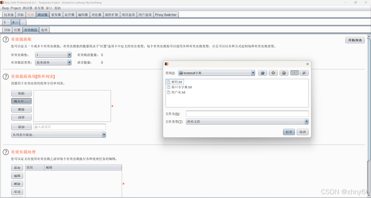Viewport: 371px width, 198px height.
Task: Expand the 查找 burpsuit字典 folder dropdown
Action: pos(217,73)
